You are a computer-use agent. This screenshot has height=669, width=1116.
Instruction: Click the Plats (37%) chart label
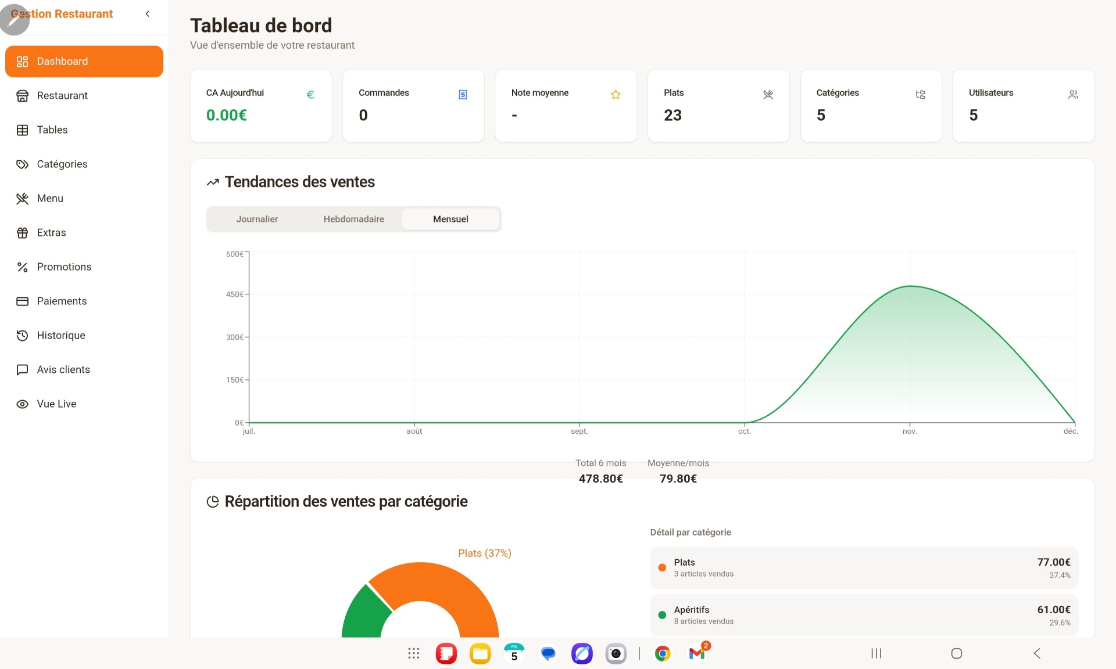click(x=485, y=553)
